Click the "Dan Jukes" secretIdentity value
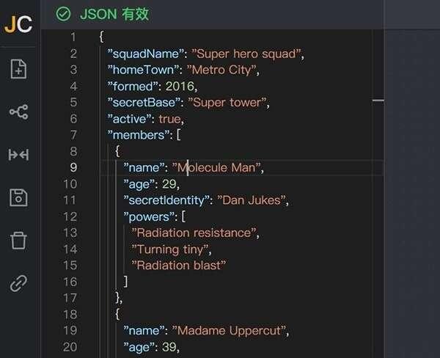This screenshot has width=440, height=358. pos(254,200)
